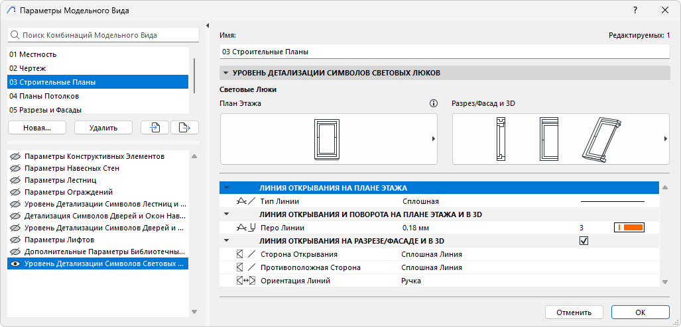Click the eye icon of Уровень Детализации Символов Световых
Screen dimensions: 681x327
pyautogui.click(x=16, y=263)
